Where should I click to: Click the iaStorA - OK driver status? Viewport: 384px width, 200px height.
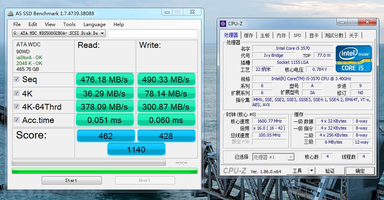[29, 58]
